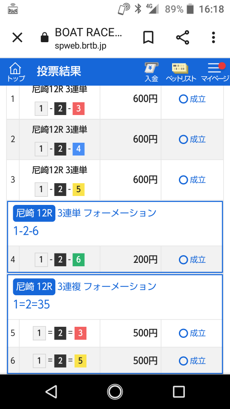The height and width of the screenshot is (409, 230).
Task: Tap the Android home circle button
Action: 115,392
